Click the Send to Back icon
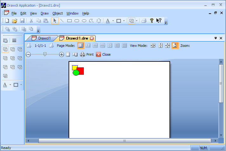 point(15,29)
